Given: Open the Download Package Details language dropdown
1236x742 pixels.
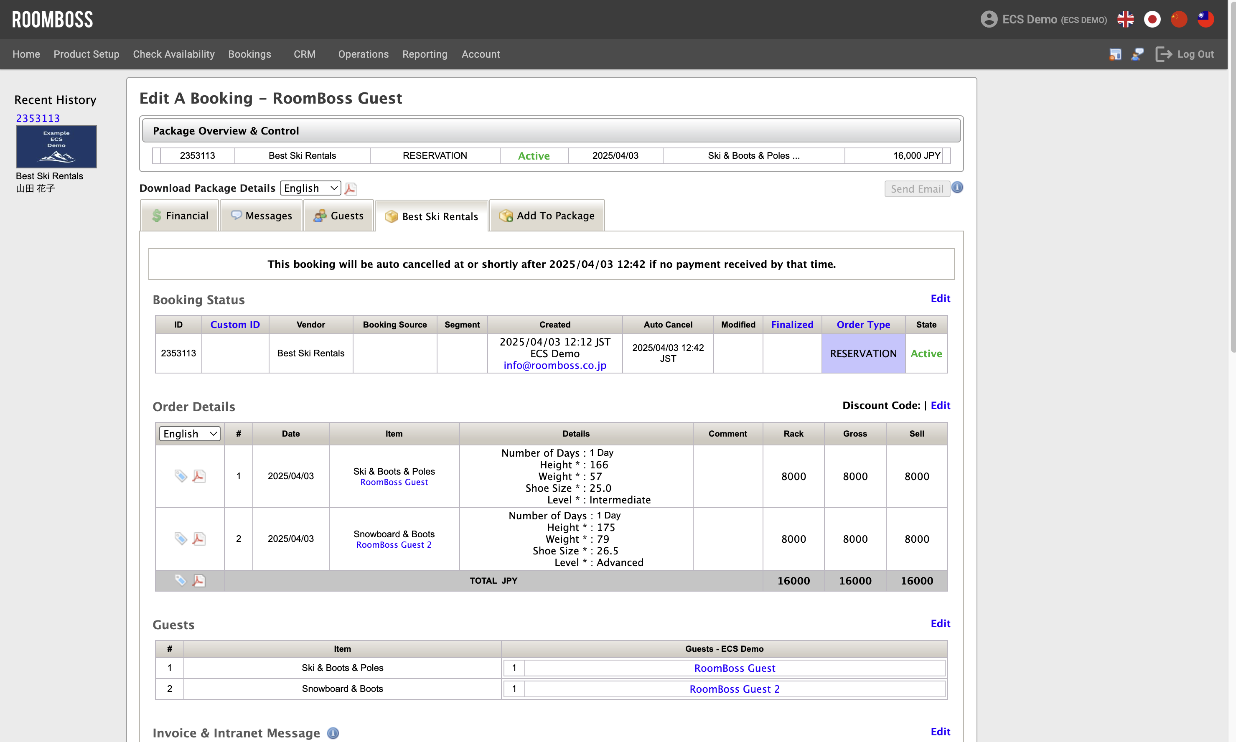Looking at the screenshot, I should click(310, 188).
